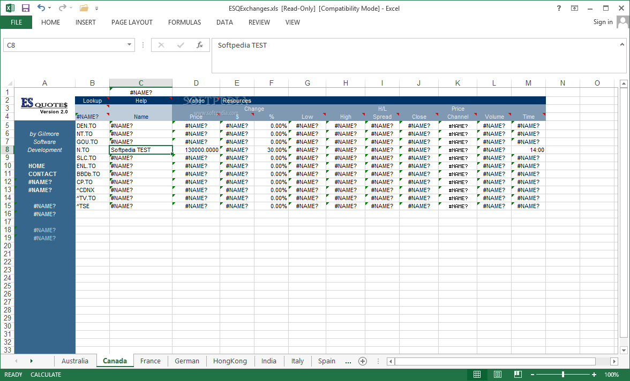Undo the last action

pos(41,7)
